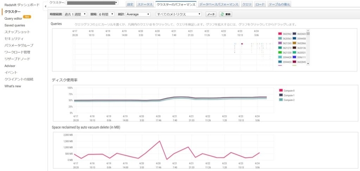The width and height of the screenshot is (360, 171).
Task: Open the クエリ tab
Action: 247,4
